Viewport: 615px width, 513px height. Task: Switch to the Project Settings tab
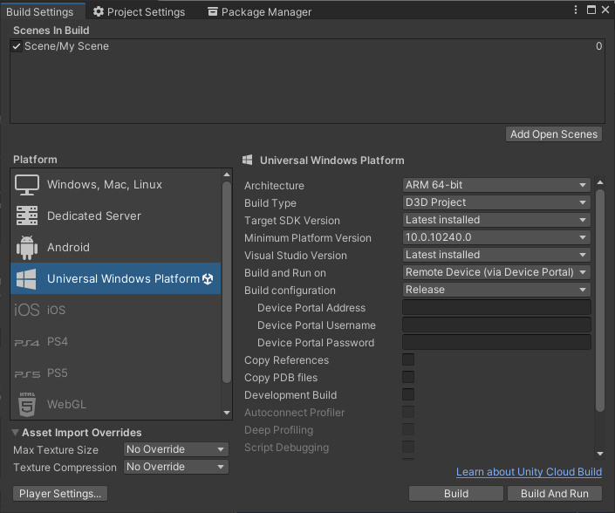140,11
